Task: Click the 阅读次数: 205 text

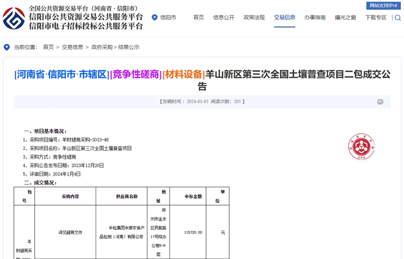Action: tap(226, 102)
